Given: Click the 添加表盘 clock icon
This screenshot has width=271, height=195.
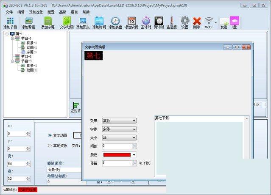Looking at the screenshot, I should tap(115, 21).
